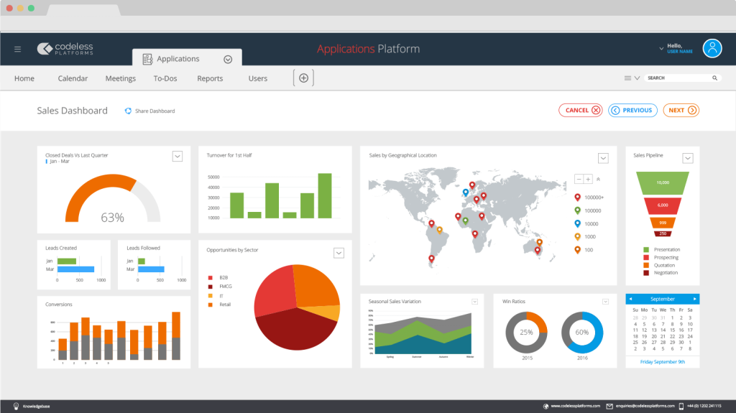Click the green Presentation legend swatch
This screenshot has width=736, height=413.
pyautogui.click(x=646, y=250)
